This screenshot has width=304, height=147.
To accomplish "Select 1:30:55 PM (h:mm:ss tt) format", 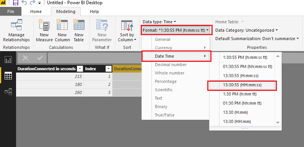I will [242, 57].
